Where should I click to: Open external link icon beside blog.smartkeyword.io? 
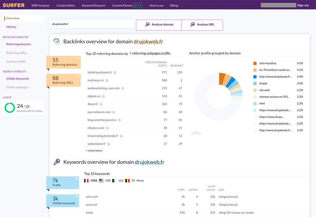pos(119,120)
